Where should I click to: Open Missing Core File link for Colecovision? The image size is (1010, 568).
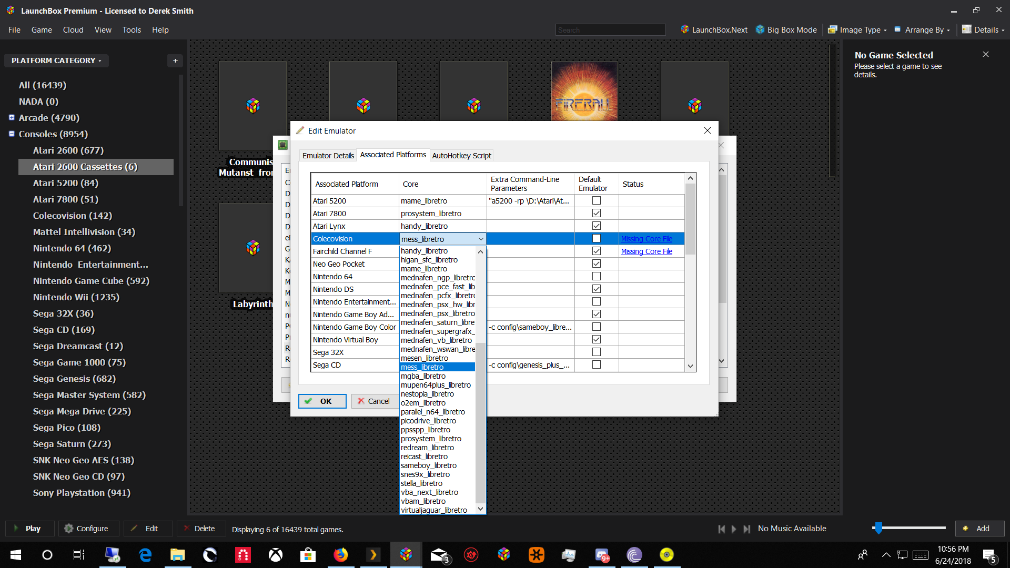pos(647,239)
